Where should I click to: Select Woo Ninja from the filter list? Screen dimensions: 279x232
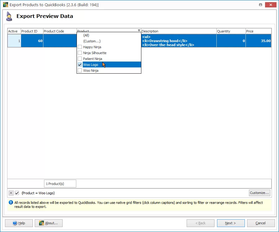[x=91, y=70]
